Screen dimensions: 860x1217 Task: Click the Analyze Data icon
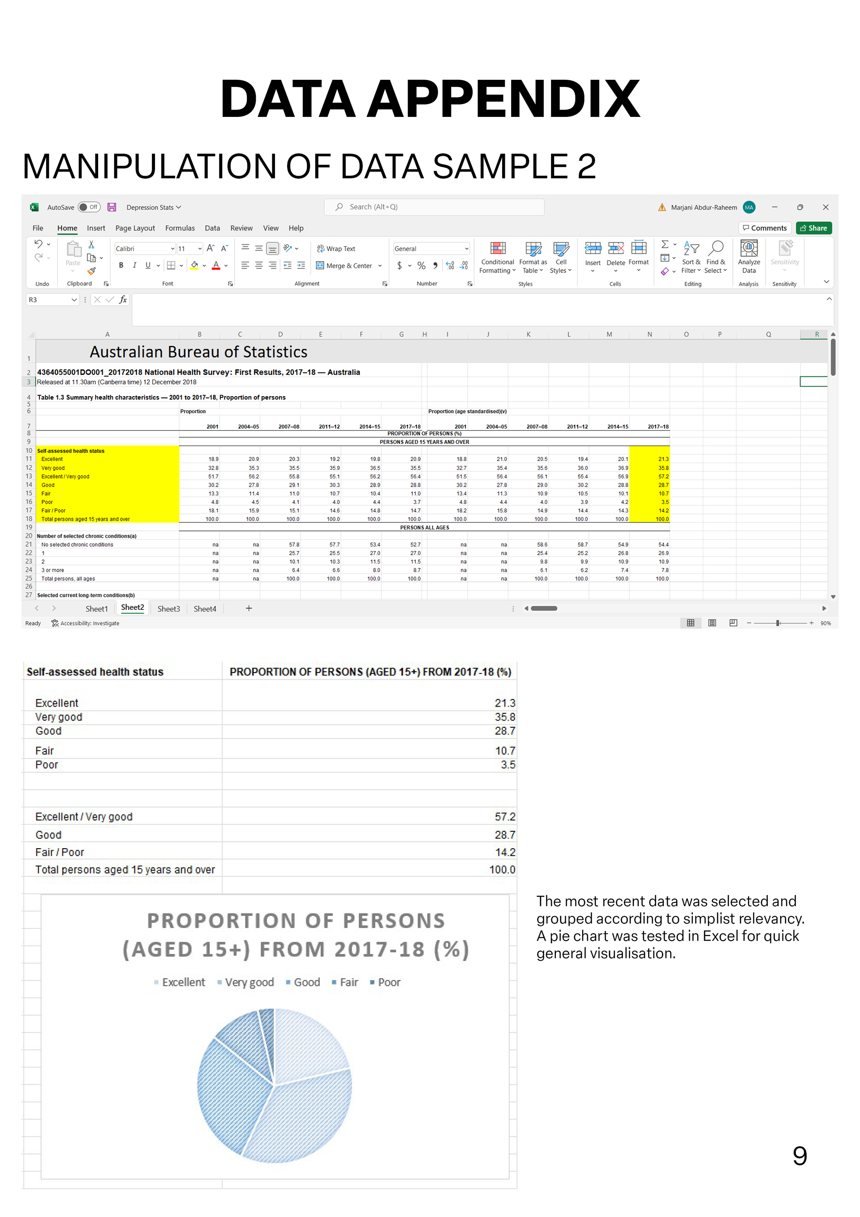[x=749, y=248]
